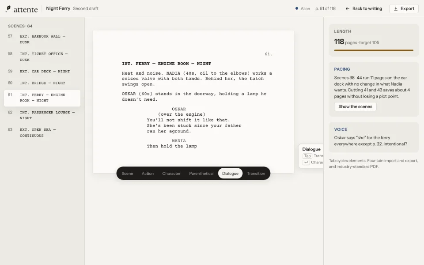Switch to Character element type

171,173
